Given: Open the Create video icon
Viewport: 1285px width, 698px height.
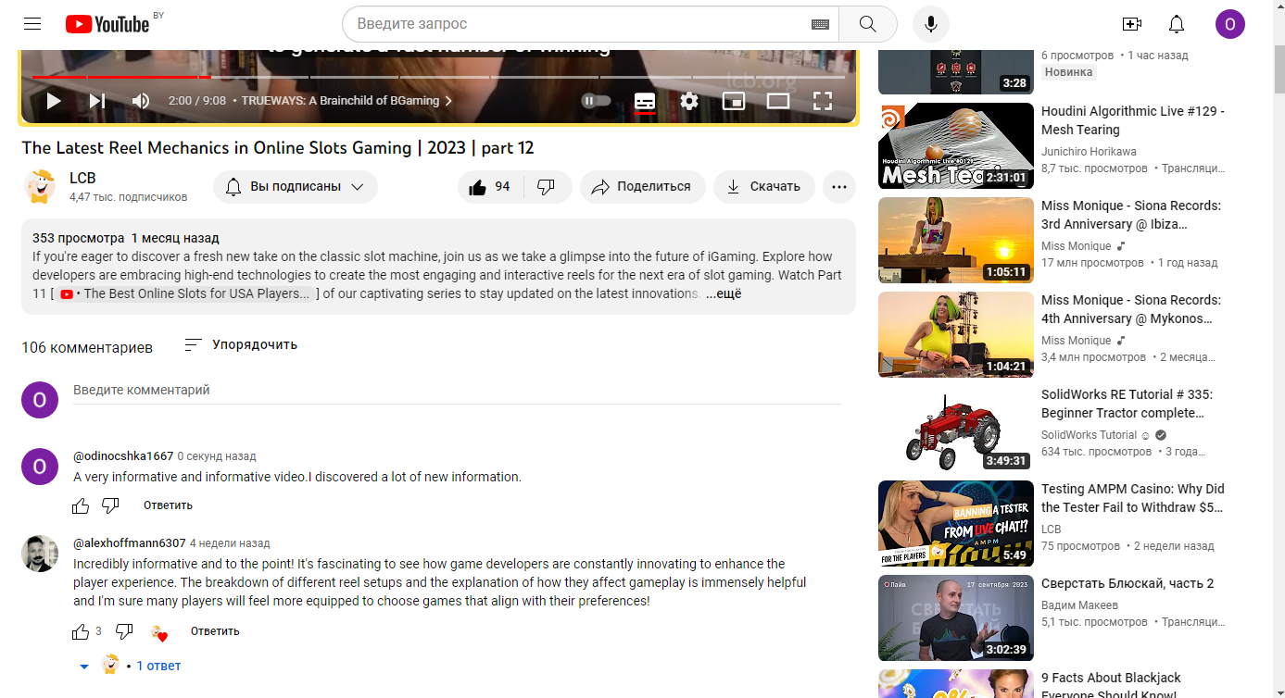Looking at the screenshot, I should point(1131,24).
